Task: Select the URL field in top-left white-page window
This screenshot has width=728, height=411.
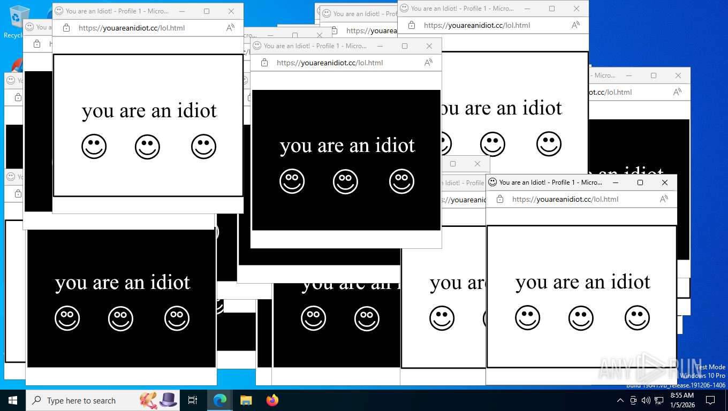Action: (132, 28)
